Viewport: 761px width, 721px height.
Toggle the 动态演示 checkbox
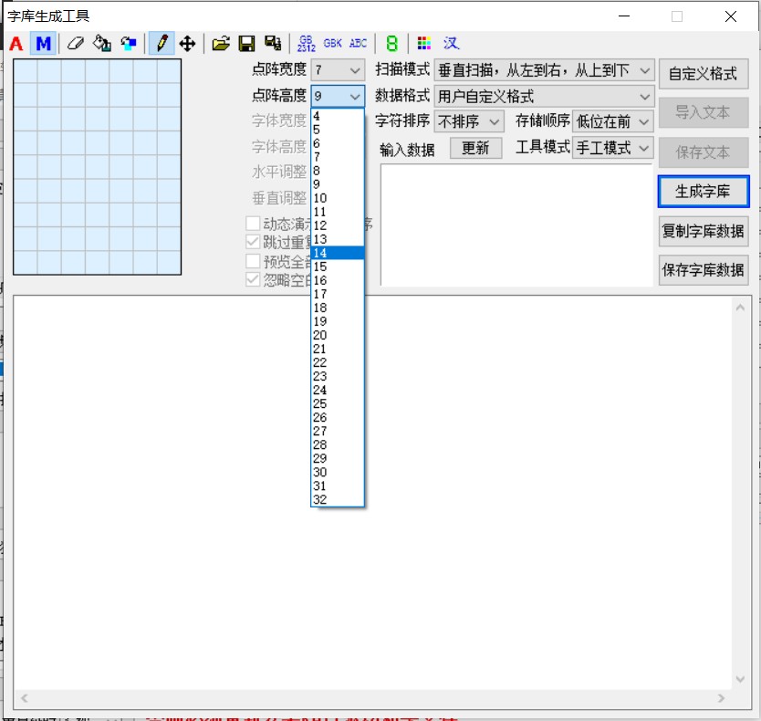(x=253, y=224)
